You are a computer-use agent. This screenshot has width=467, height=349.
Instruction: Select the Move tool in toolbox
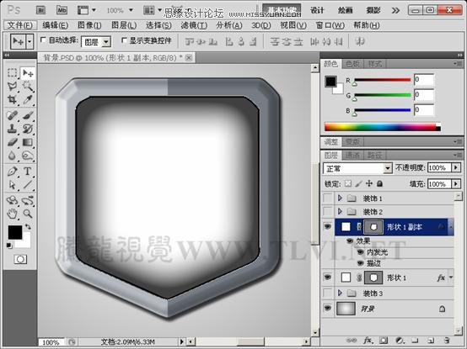point(28,72)
